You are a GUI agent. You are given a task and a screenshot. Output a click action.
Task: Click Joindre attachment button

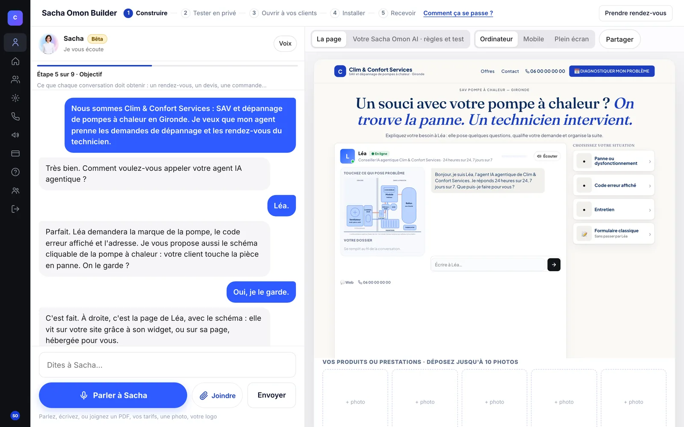pyautogui.click(x=217, y=395)
